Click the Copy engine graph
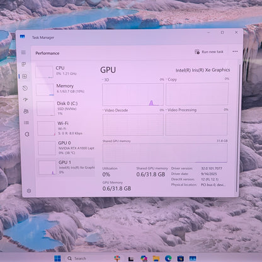 (197, 94)
